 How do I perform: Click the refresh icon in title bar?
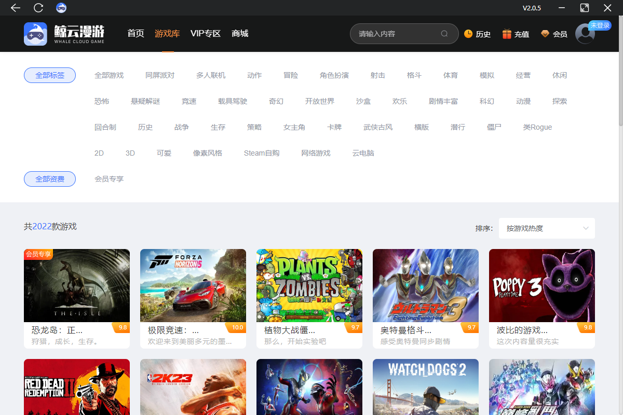(x=38, y=8)
